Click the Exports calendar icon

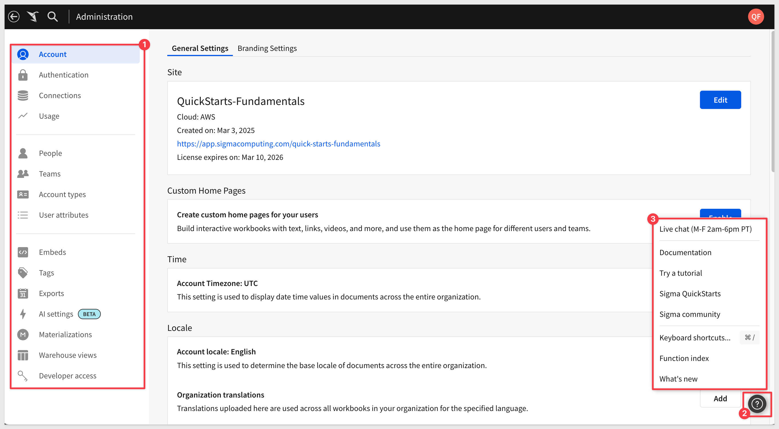click(23, 293)
